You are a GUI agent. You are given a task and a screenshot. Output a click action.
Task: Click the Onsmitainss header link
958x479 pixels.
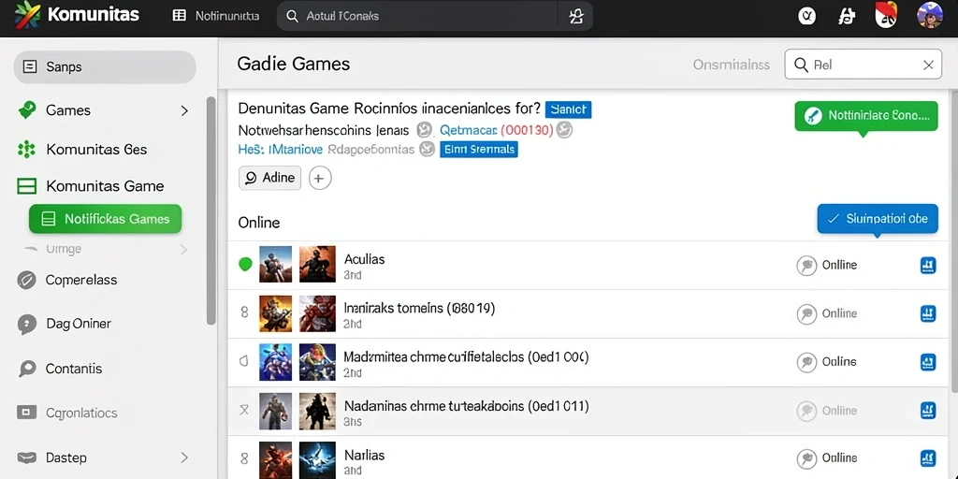731,65
